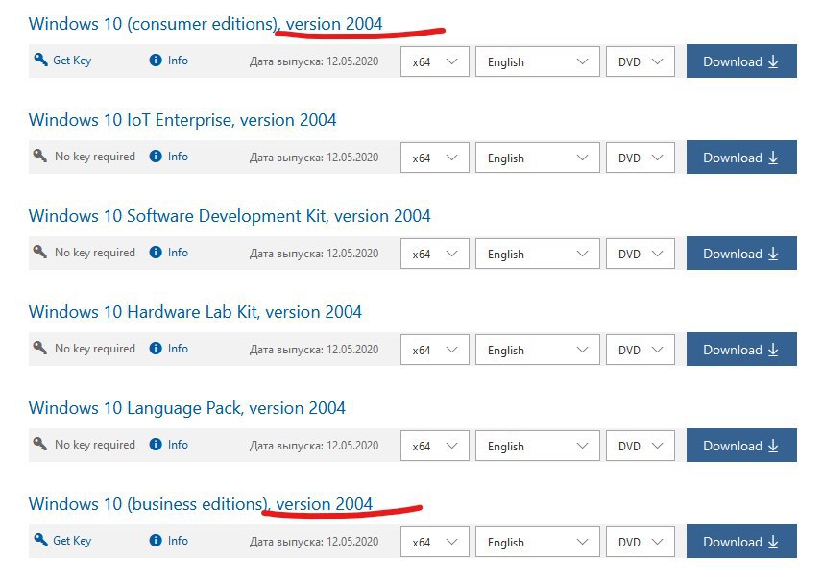Open English dropdown for Hardware Lab Kit
Viewport: 823px width, 582px height.
point(538,350)
